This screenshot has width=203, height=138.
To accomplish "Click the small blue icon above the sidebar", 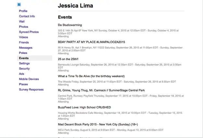I will [19, 5].
